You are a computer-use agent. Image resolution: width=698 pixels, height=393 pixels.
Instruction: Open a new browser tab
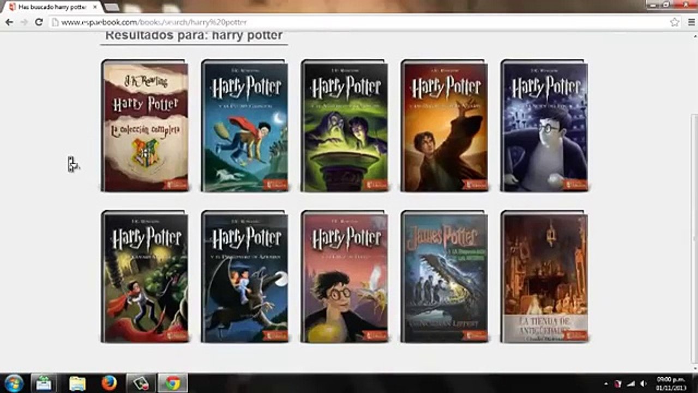pyautogui.click(x=111, y=7)
